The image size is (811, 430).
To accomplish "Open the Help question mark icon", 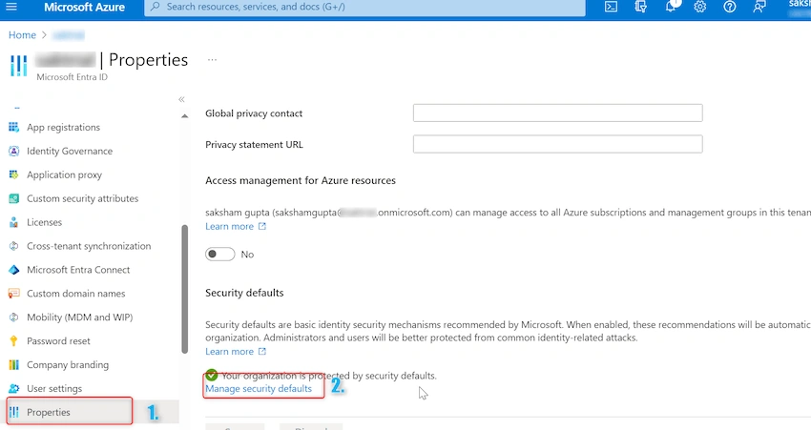I will 729,7.
